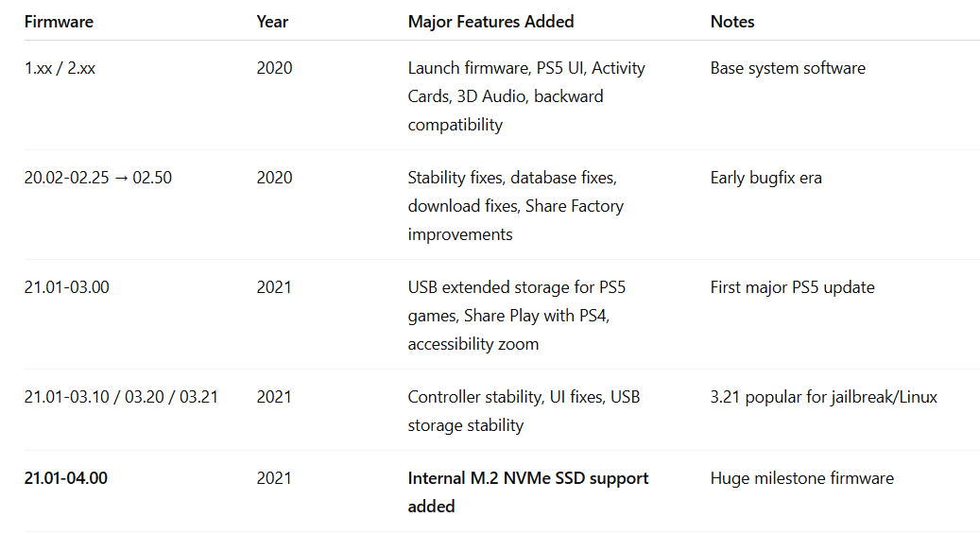Select firmware entry 21.01-03.00

click(67, 287)
